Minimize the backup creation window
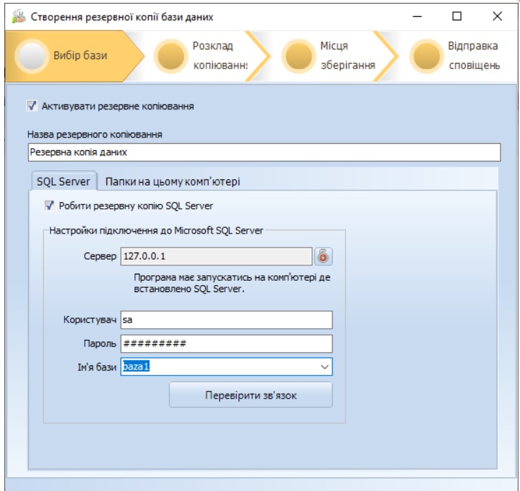520x491 pixels. pos(417,16)
